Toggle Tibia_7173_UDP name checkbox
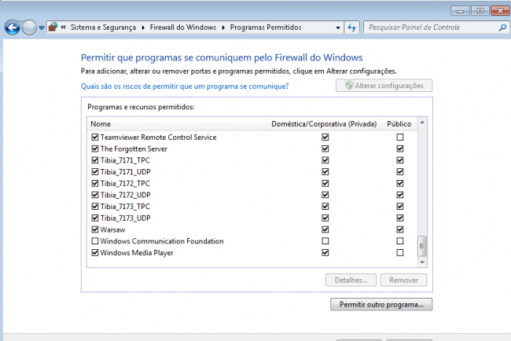Viewport: 511px width, 341px height. [x=95, y=218]
